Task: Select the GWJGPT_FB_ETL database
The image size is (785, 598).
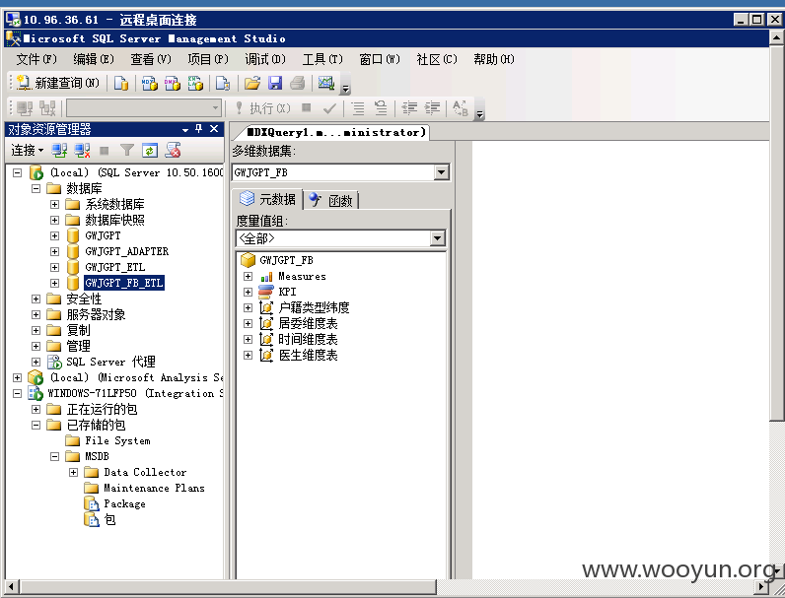Action: tap(123, 283)
